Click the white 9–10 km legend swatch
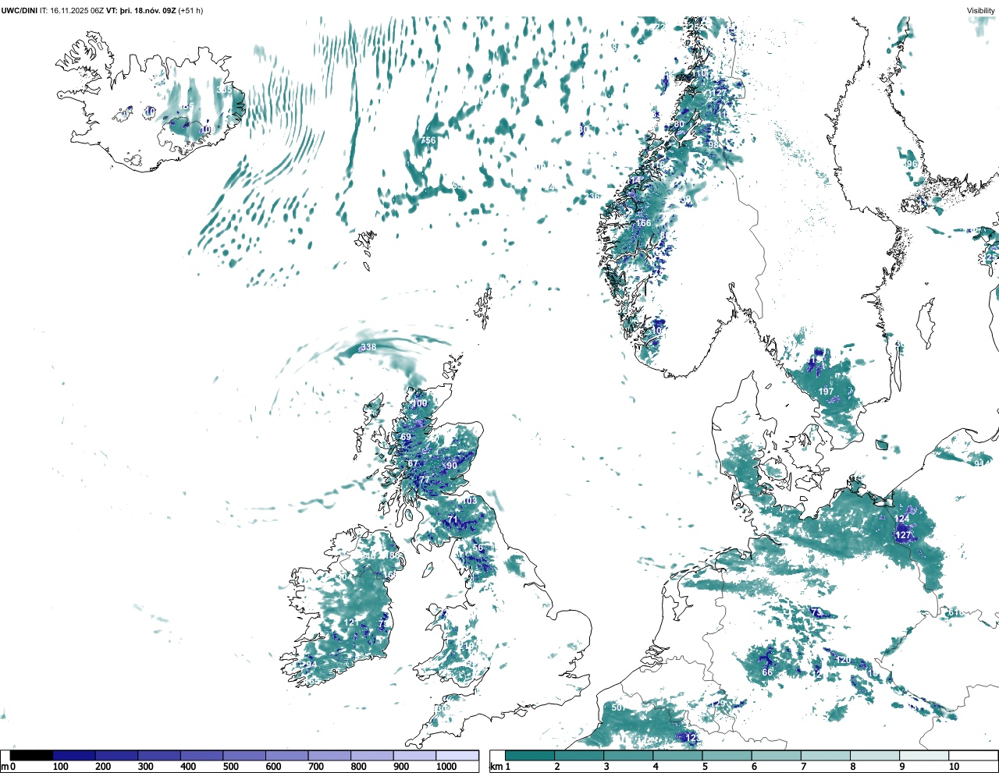This screenshot has width=999, height=773. tap(924, 756)
